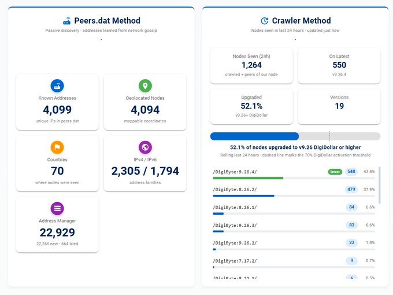The width and height of the screenshot is (393, 295).
Task: Select the /DigiByte:9.26.4/ version row
Action: click(x=294, y=174)
